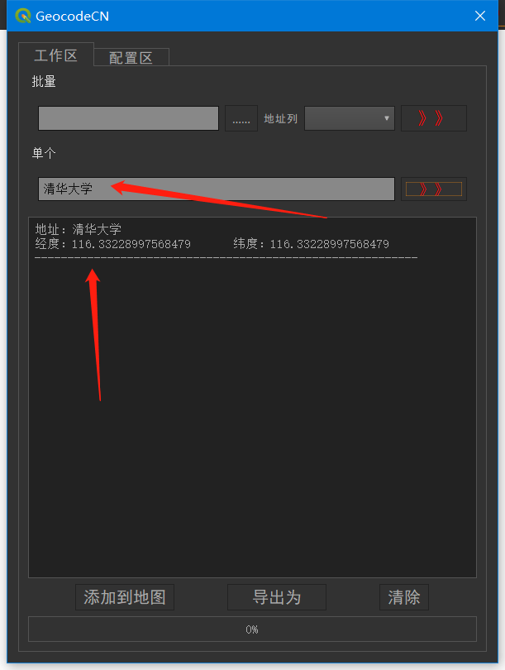Click the 地址: 清华大学 result line
The width and height of the screenshot is (505, 670).
[x=79, y=229]
